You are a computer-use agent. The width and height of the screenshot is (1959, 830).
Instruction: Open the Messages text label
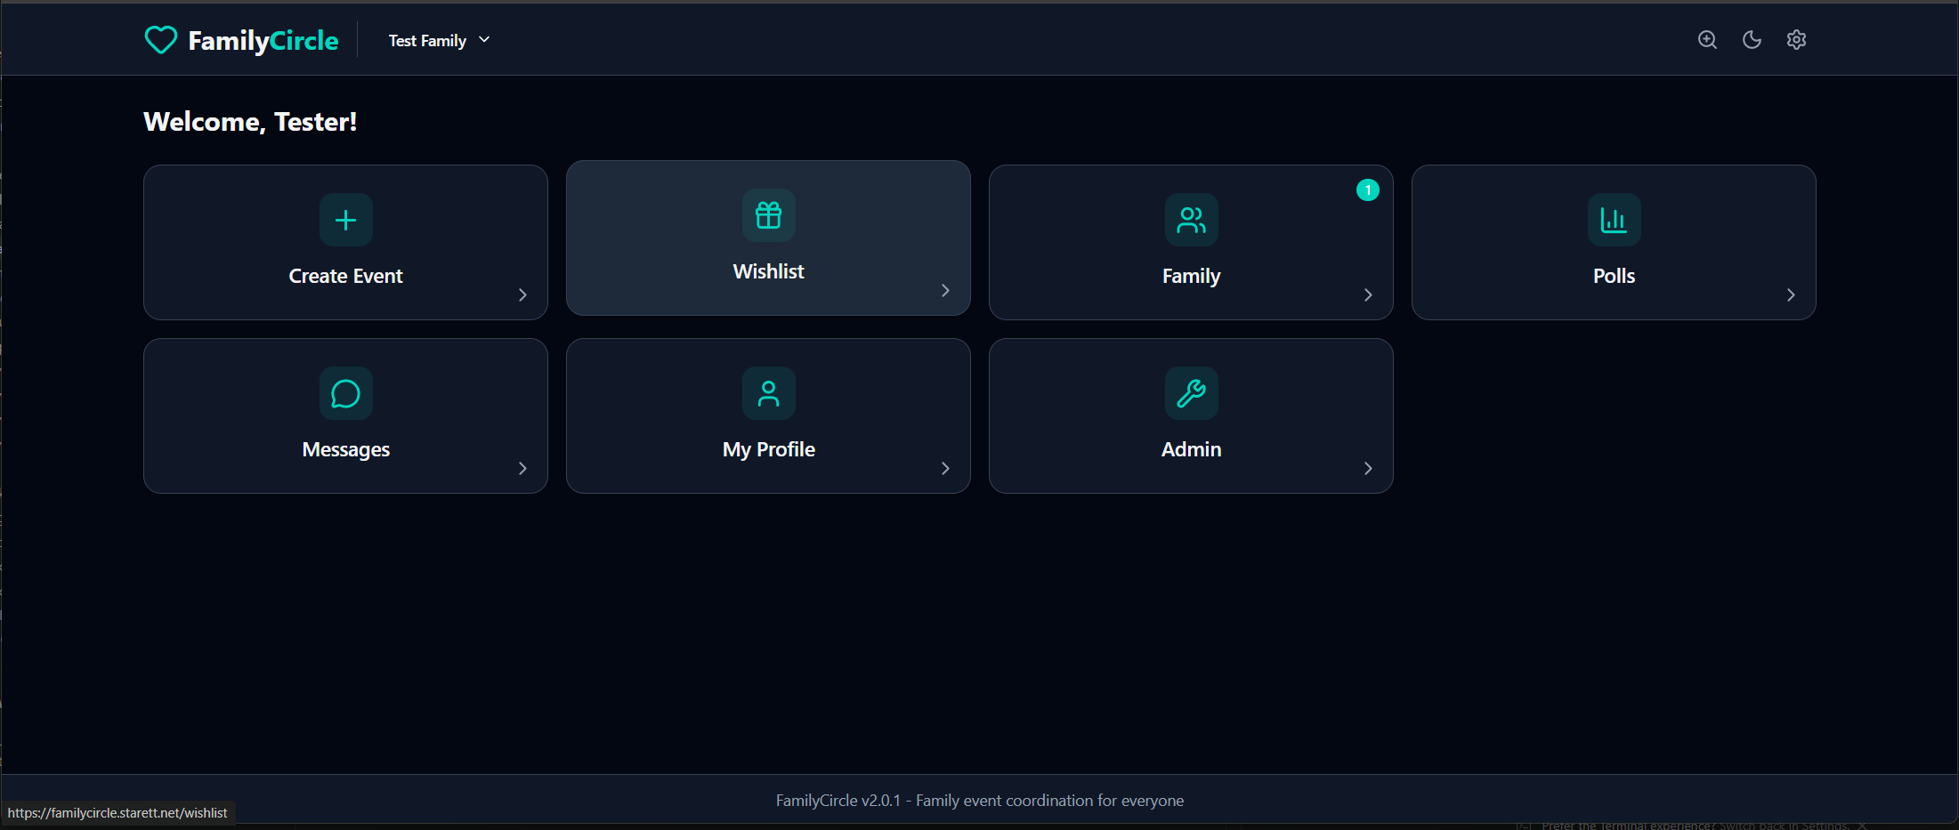click(345, 449)
